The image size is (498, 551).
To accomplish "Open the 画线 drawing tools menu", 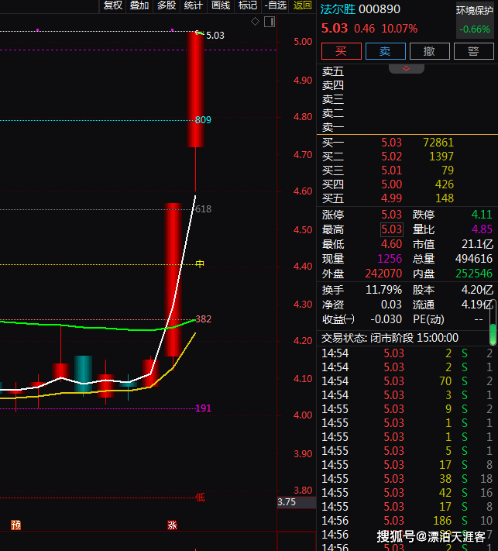I will 221,5.
